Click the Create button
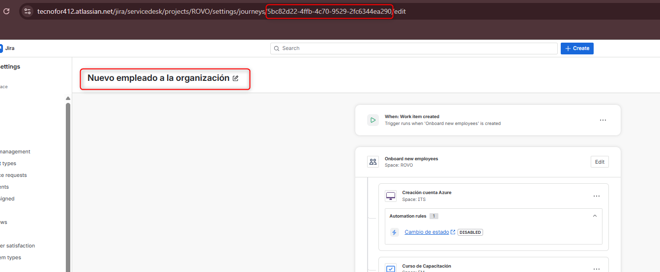Image resolution: width=660 pixels, height=272 pixels. pos(577,48)
